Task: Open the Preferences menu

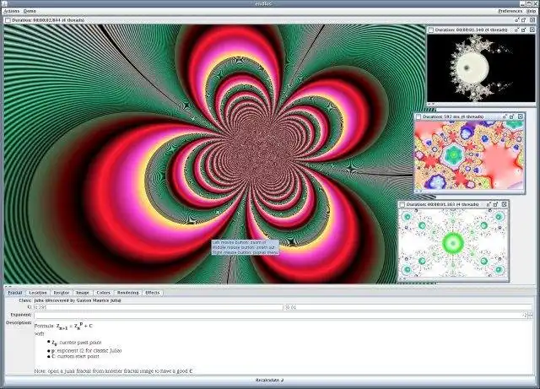Action: click(510, 11)
